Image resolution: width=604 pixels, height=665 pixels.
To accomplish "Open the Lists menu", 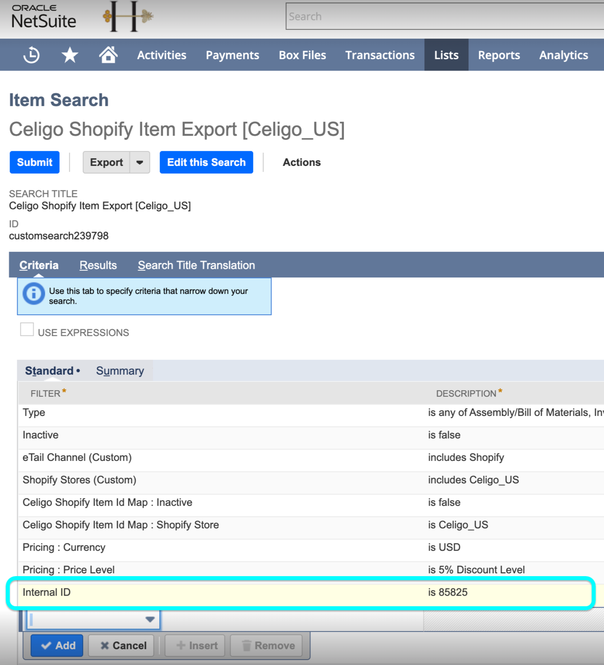I will 446,55.
